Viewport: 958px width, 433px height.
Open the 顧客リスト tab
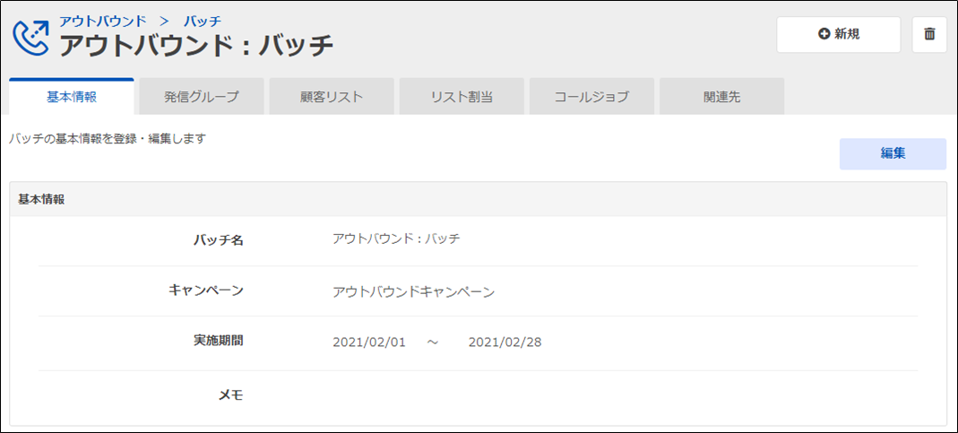pos(332,97)
